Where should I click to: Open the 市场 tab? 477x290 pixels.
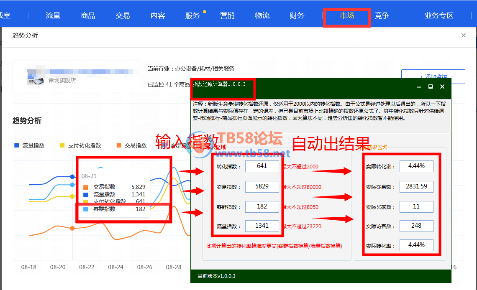click(x=347, y=16)
